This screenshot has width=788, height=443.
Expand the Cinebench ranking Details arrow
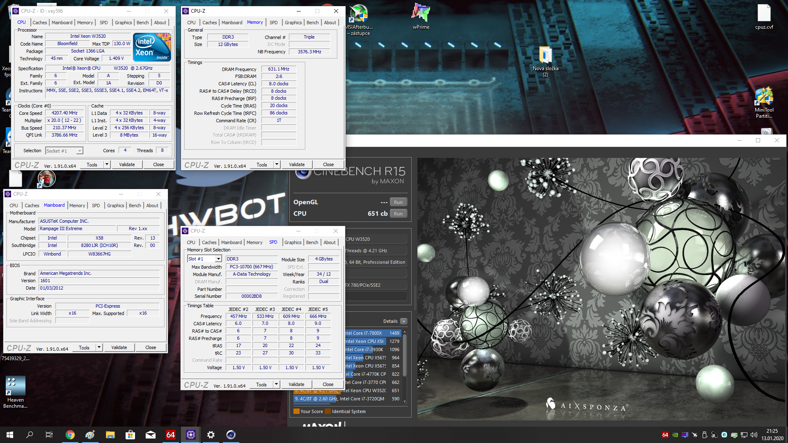[x=404, y=321]
